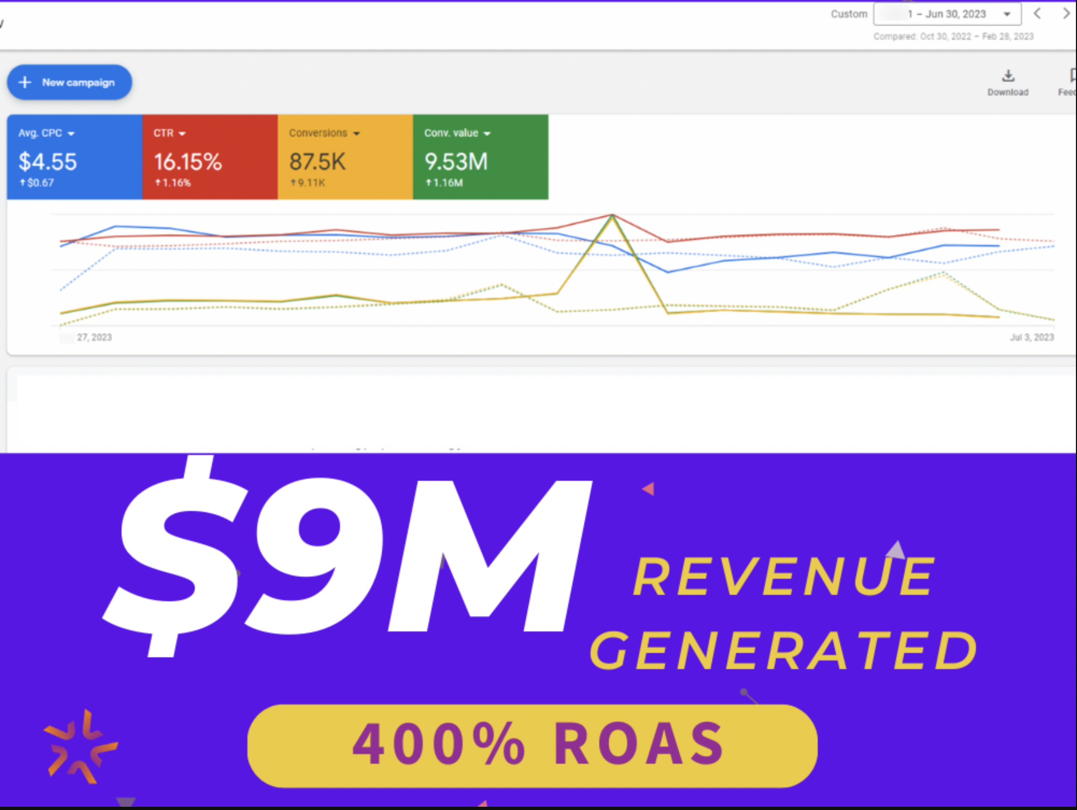This screenshot has width=1077, height=810.
Task: Expand the Conversions metric dropdown
Action: [356, 133]
